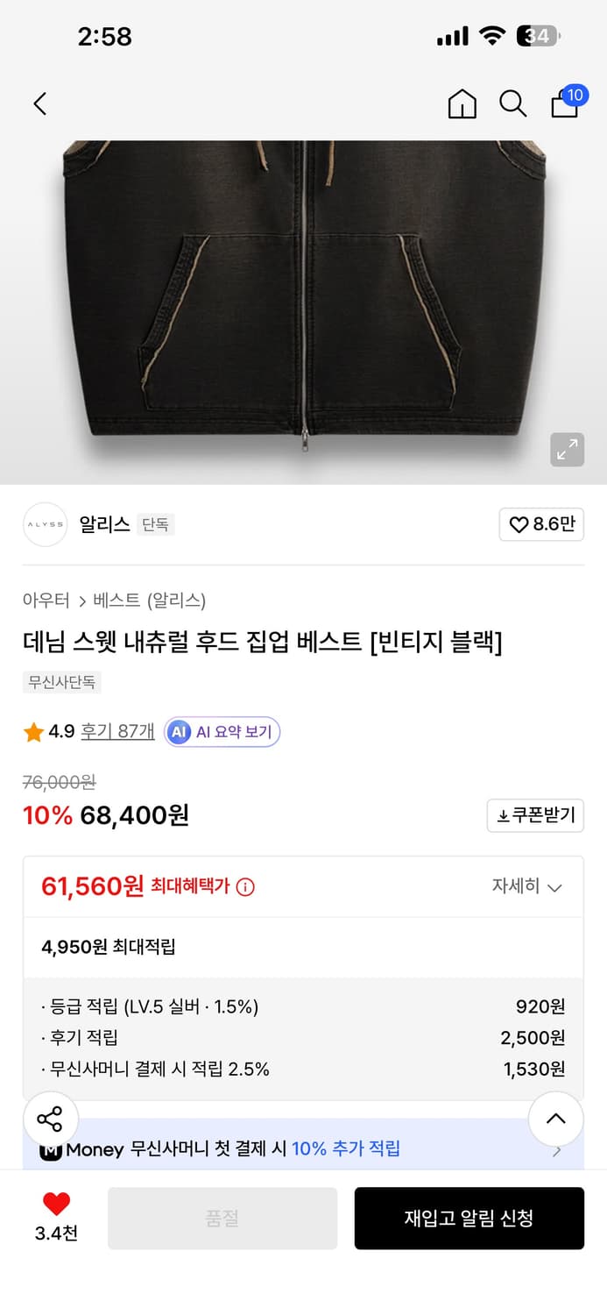Expand the product image to fullscreen
This screenshot has width=607, height=1315.
click(567, 450)
